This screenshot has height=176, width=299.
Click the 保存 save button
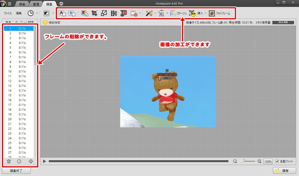coord(283,170)
